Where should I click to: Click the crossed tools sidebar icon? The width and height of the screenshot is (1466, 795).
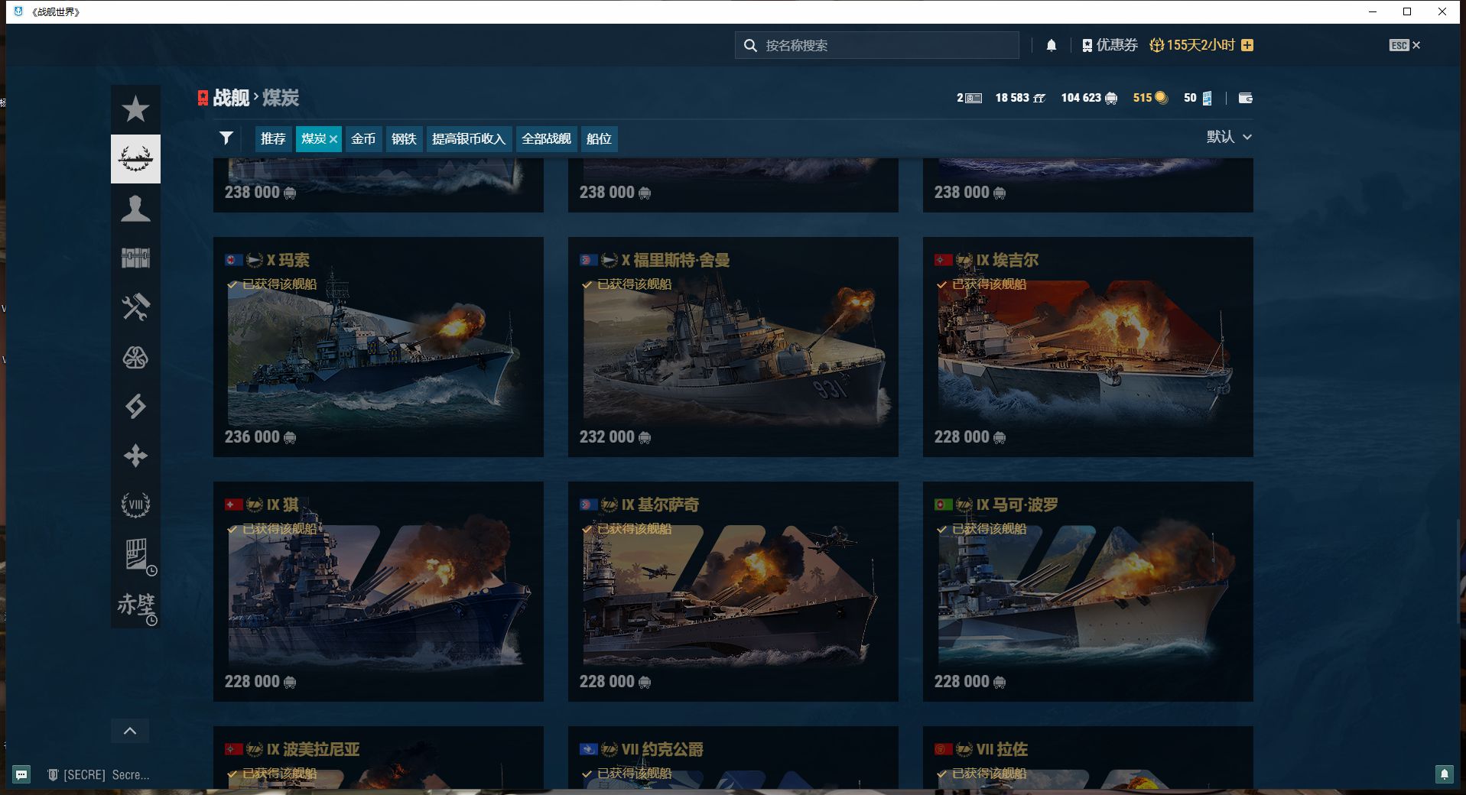click(135, 307)
